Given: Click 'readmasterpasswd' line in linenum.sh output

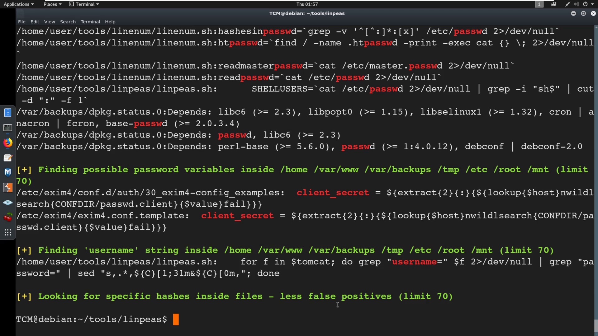Looking at the screenshot, I should tap(265, 66).
